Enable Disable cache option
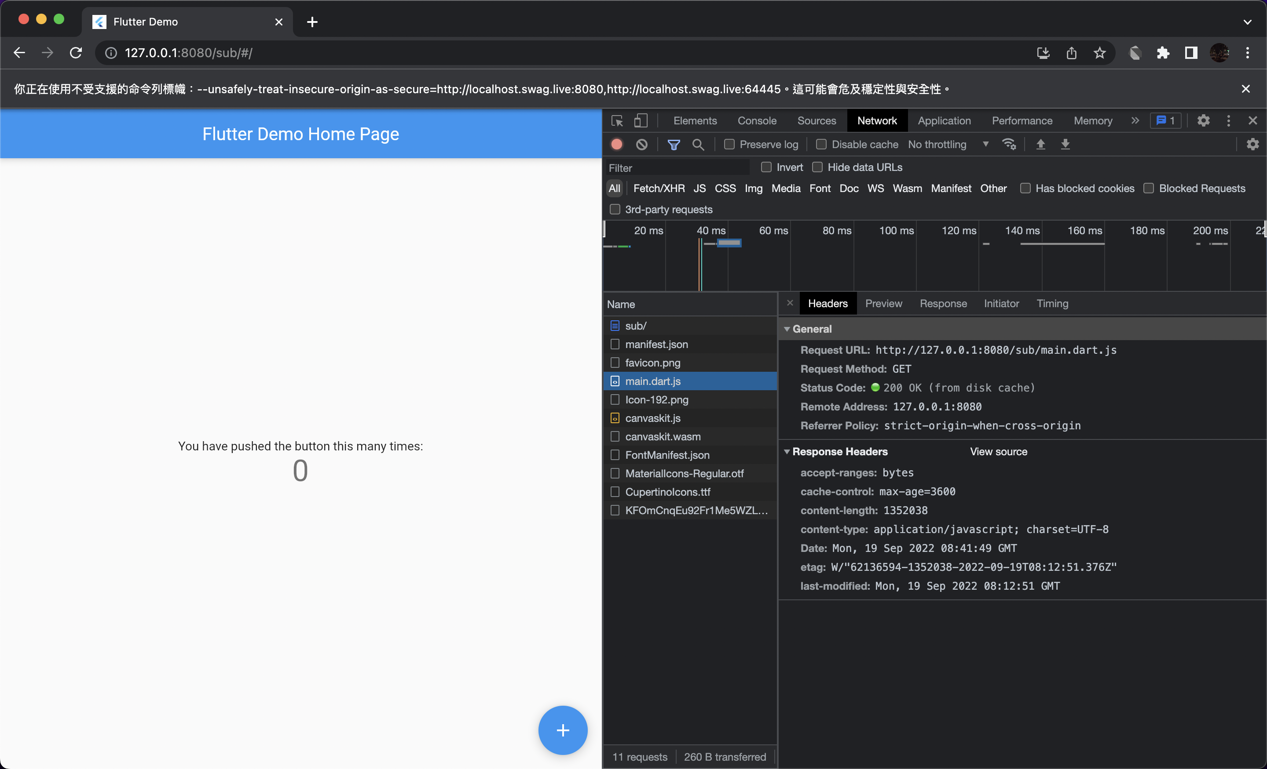The height and width of the screenshot is (769, 1267). (x=821, y=144)
